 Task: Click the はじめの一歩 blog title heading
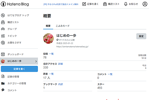[x=66, y=36]
